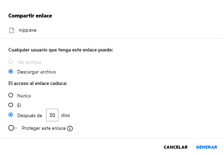This screenshot has width=224, height=155.
Task: Select the Descargar archivo radio button
Action: tap(11, 72)
